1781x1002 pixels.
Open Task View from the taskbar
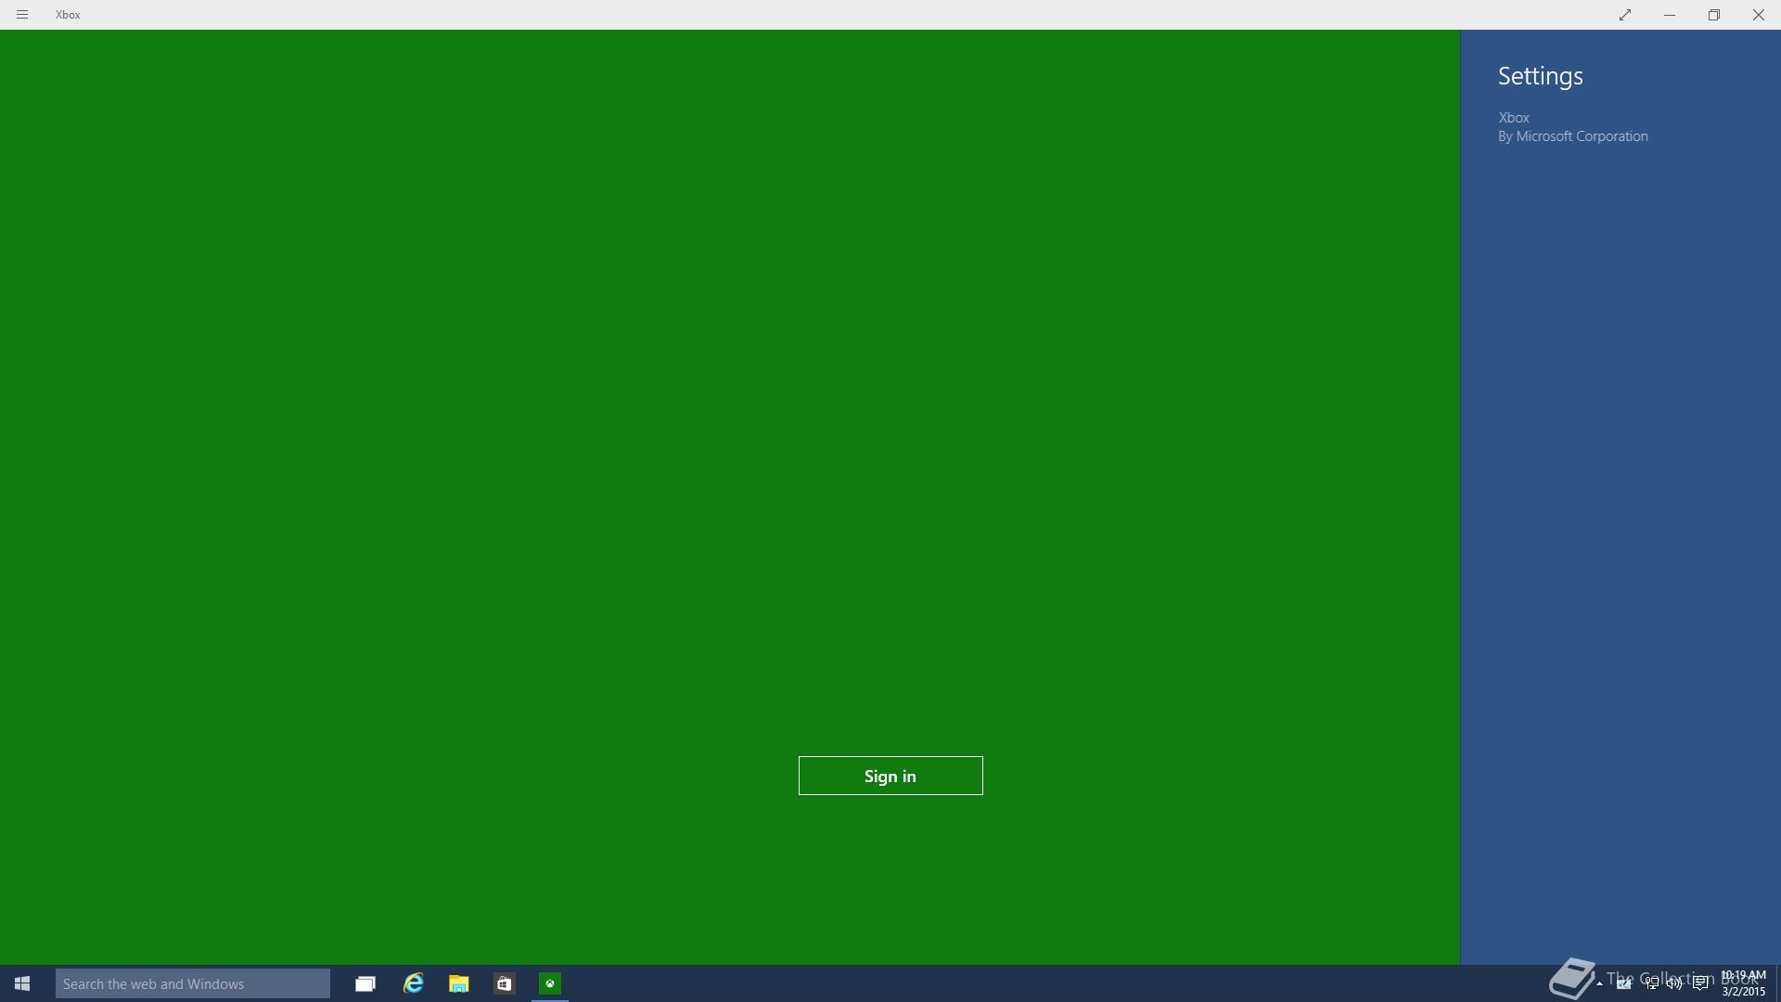click(365, 983)
